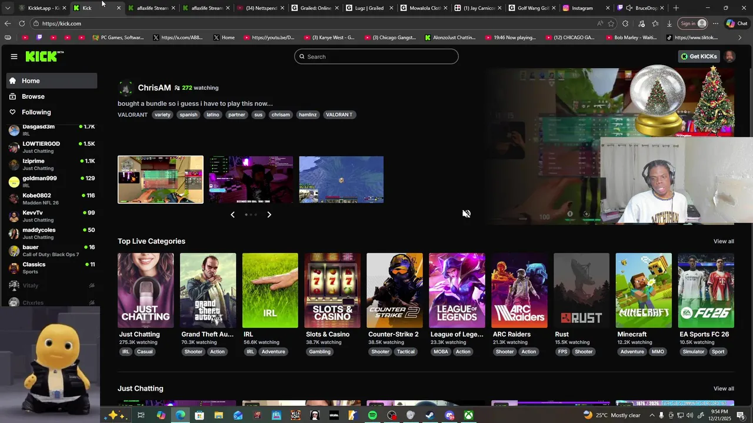Open Task View on the taskbar
Screen dimensions: 753x423
141,415
